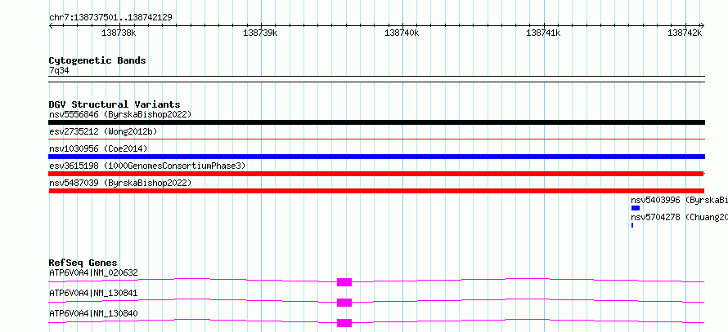
Task: Click the 138741k ruler tick label
Action: (x=543, y=33)
